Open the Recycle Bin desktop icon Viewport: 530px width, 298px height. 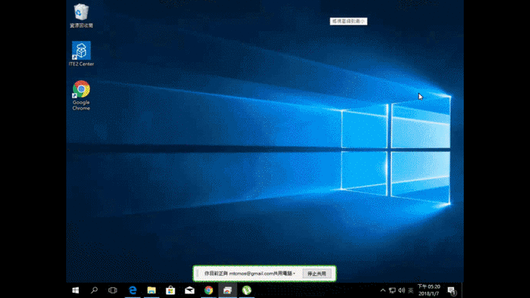(81, 15)
